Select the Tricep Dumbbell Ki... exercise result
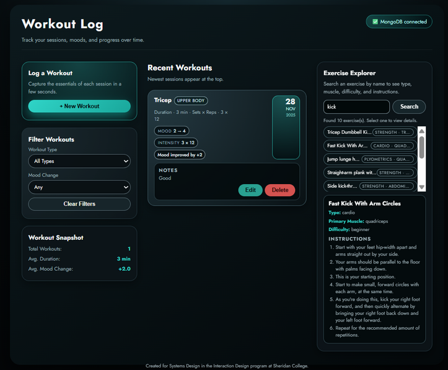 click(x=370, y=132)
